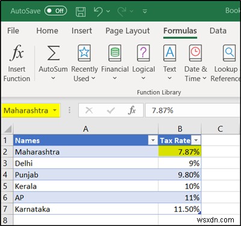Select the Kerala cell

pyautogui.click(x=86, y=186)
